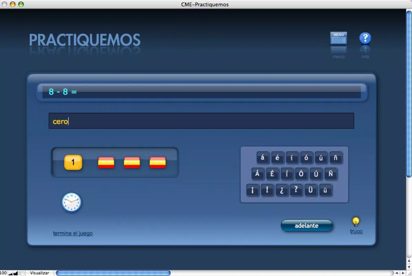Click the scroll up arrow
Image resolution: width=412 pixels, height=276 pixels.
pyautogui.click(x=409, y=261)
